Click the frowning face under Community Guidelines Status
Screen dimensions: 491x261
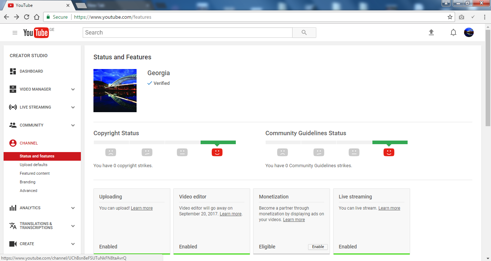pos(283,152)
